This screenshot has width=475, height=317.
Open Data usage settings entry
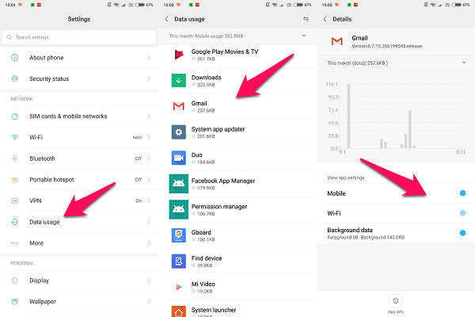79,222
